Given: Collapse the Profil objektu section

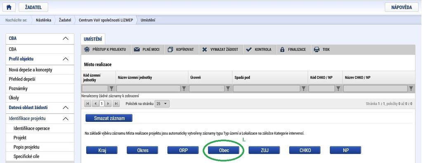Looking at the screenshot, I should click(x=66, y=59).
